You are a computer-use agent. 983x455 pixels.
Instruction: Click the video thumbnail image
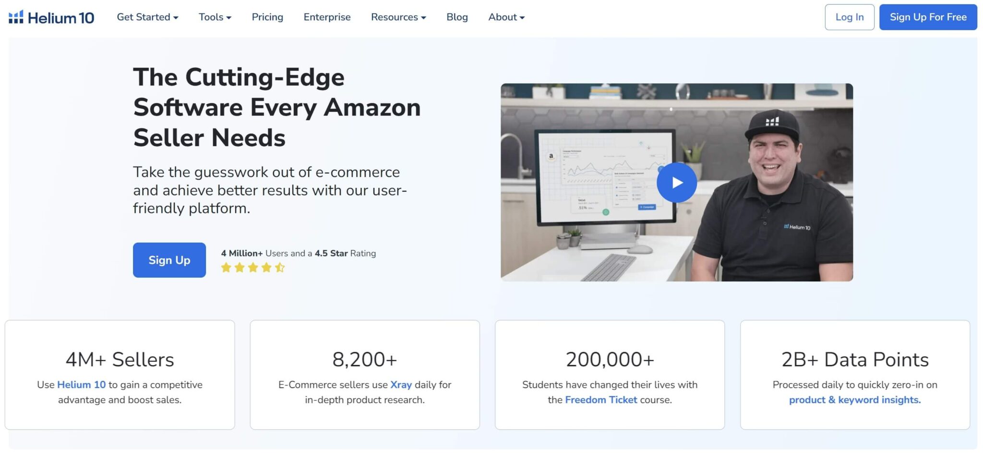point(677,182)
